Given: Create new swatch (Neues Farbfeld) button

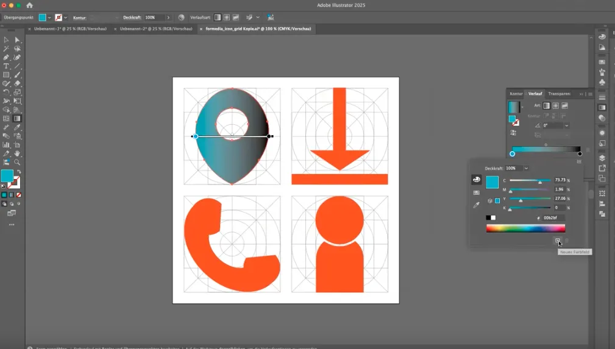Looking at the screenshot, I should click(557, 241).
